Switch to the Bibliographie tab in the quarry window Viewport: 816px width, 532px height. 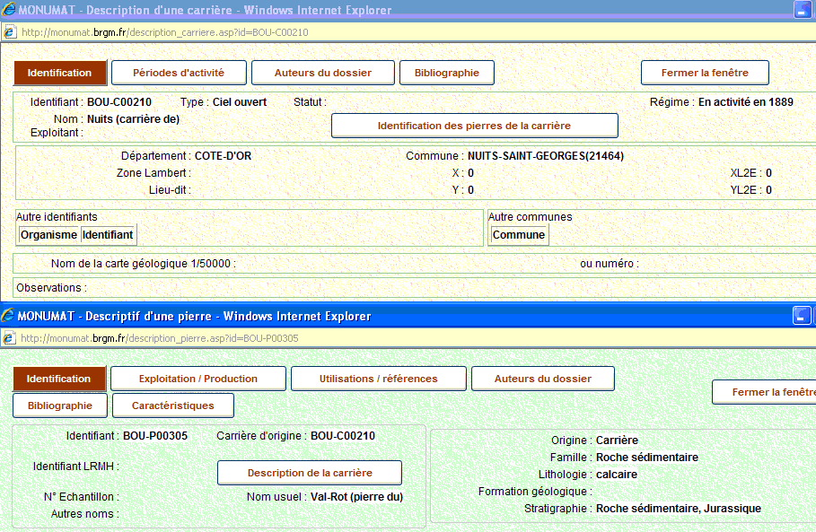click(446, 73)
